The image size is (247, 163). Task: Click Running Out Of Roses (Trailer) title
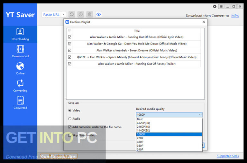[137, 64]
